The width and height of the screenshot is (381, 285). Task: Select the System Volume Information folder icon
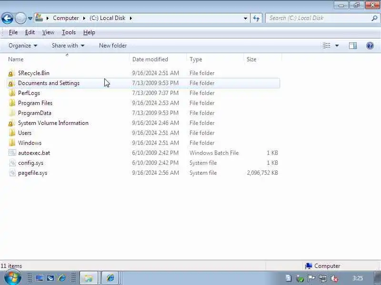pyautogui.click(x=11, y=123)
